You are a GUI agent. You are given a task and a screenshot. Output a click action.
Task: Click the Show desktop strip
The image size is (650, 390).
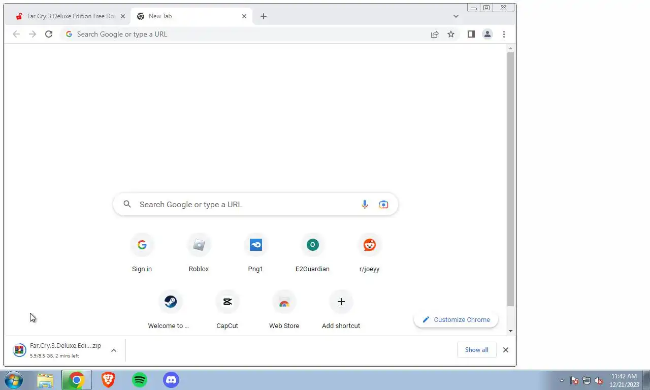point(646,380)
